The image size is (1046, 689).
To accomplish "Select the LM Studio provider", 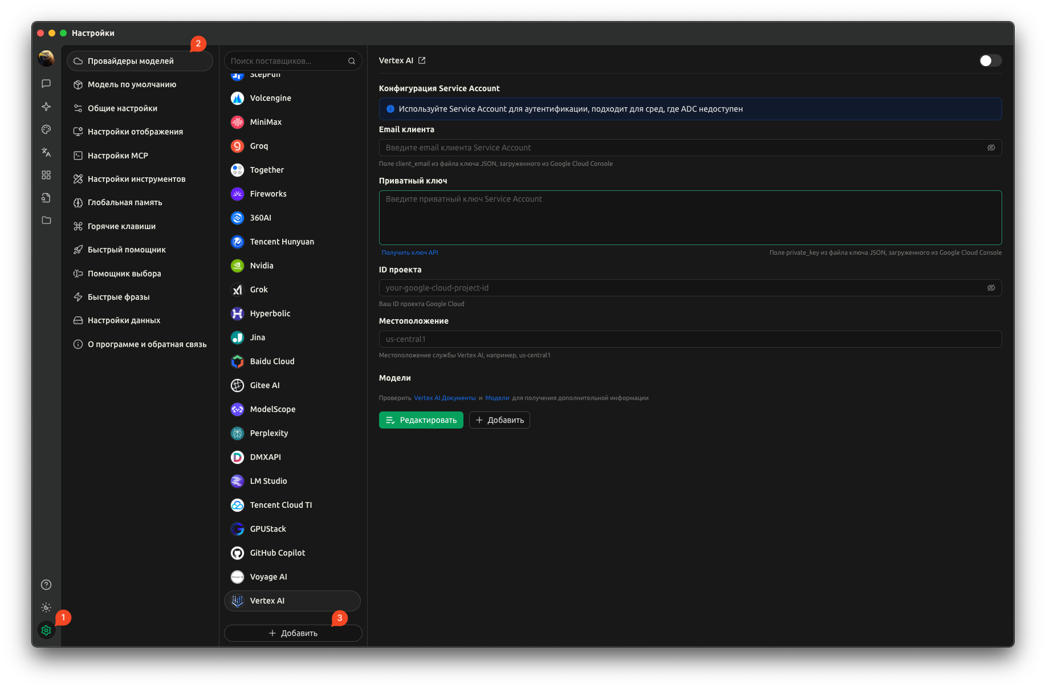I will (292, 481).
